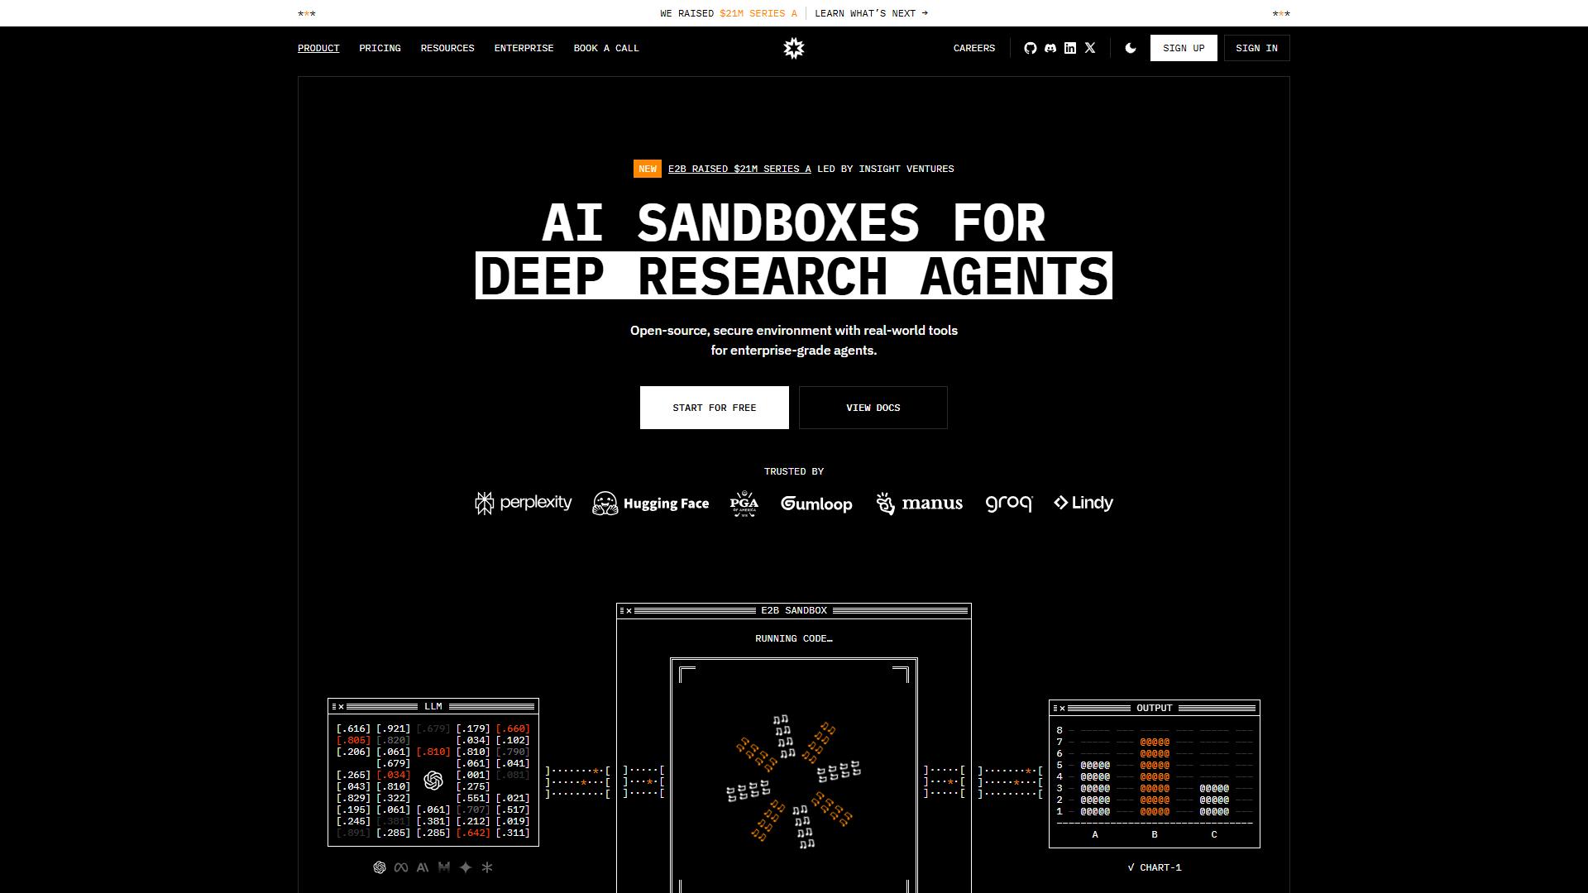Click the [.829] value in LLM panel
Screen dimensions: 1588x893
tap(354, 798)
